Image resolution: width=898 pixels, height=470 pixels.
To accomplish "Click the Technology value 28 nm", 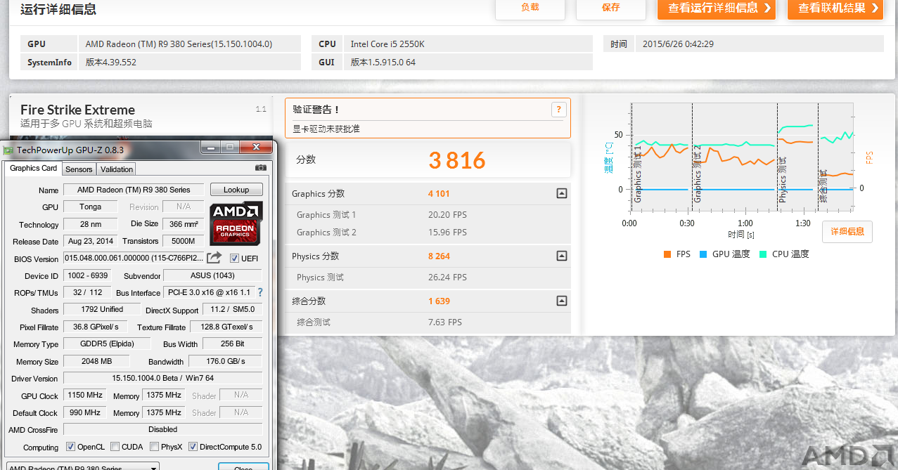I will click(x=91, y=224).
